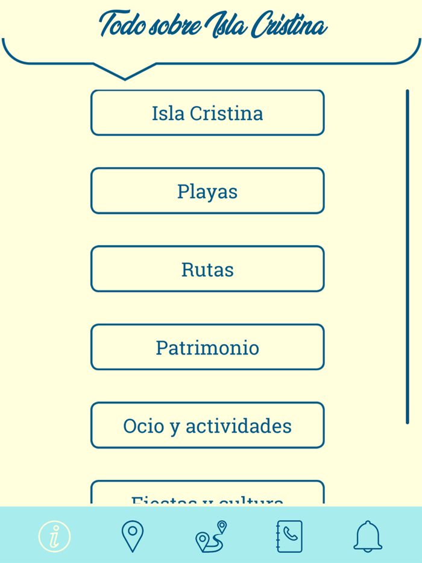Choose Playas from the menu list
Screen dimensions: 422x563
(207, 190)
